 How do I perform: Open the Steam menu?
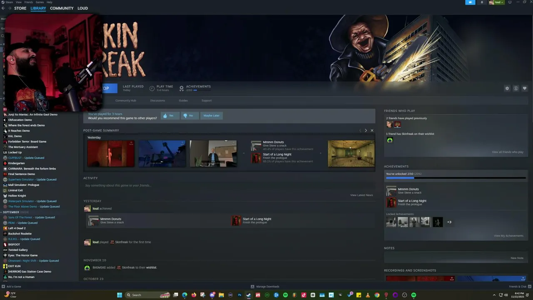pos(9,2)
